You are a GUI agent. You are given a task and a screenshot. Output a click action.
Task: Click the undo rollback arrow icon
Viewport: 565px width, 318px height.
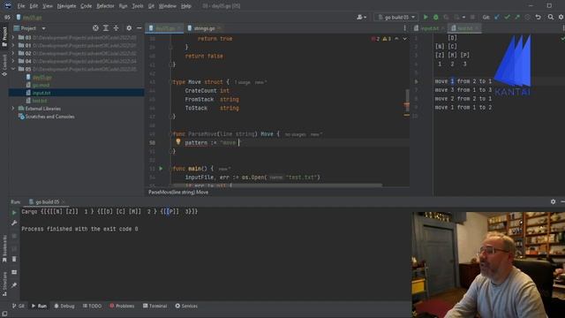pos(538,17)
